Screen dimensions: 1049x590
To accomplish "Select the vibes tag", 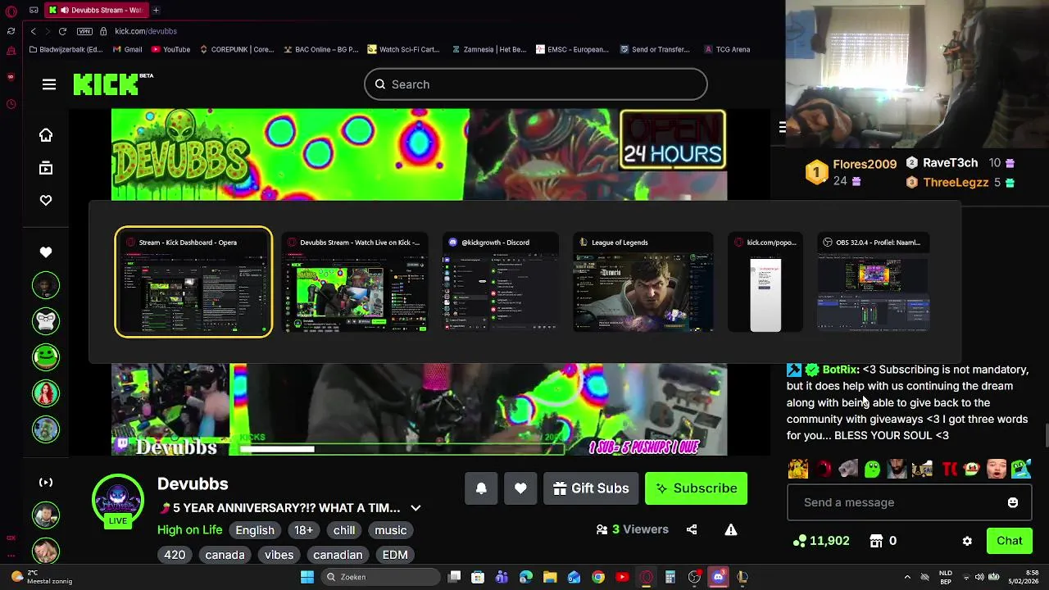I will coord(279,555).
